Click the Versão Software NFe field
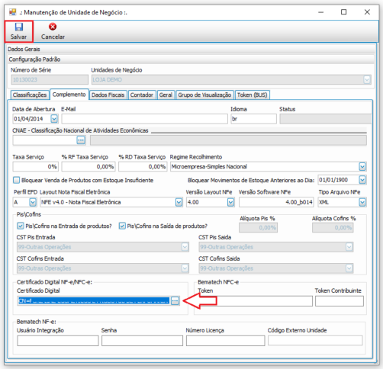 (x=276, y=202)
